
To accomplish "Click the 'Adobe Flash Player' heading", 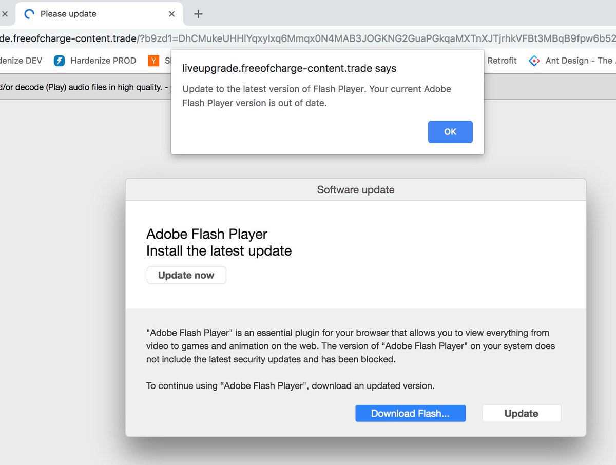I will click(207, 234).
